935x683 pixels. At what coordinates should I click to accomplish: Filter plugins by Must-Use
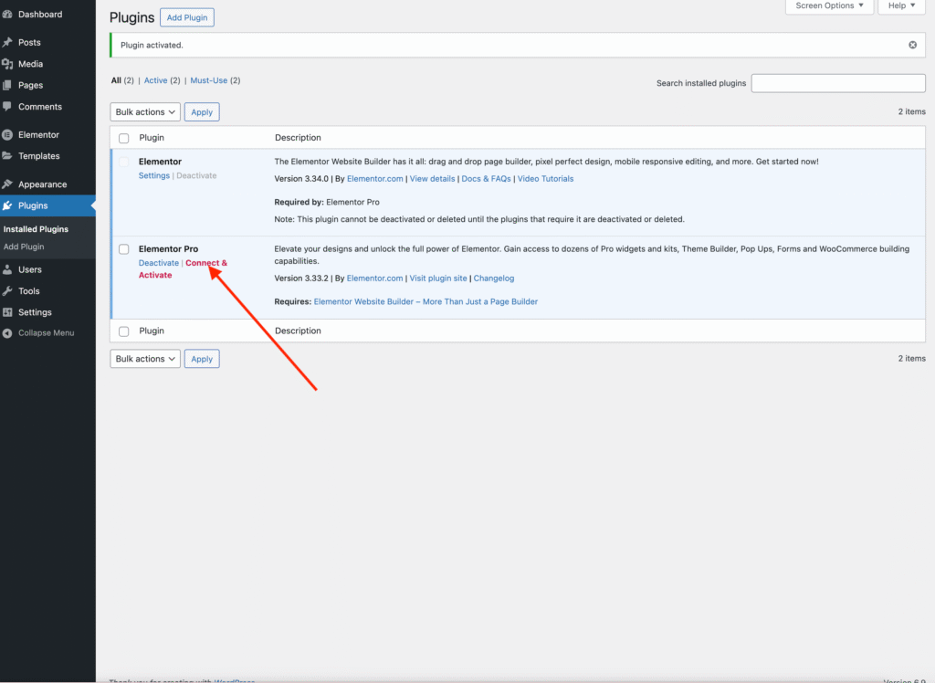click(x=208, y=80)
